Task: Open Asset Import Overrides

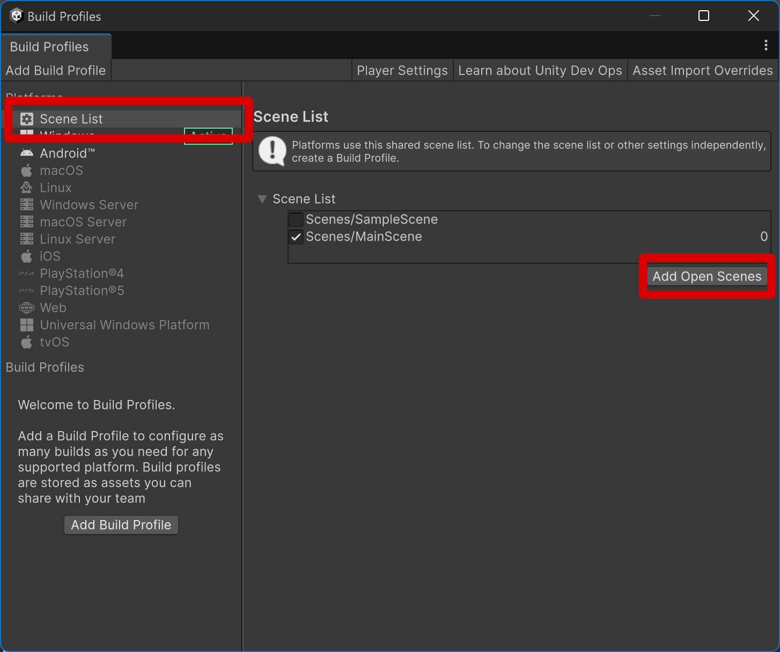Action: (x=703, y=70)
